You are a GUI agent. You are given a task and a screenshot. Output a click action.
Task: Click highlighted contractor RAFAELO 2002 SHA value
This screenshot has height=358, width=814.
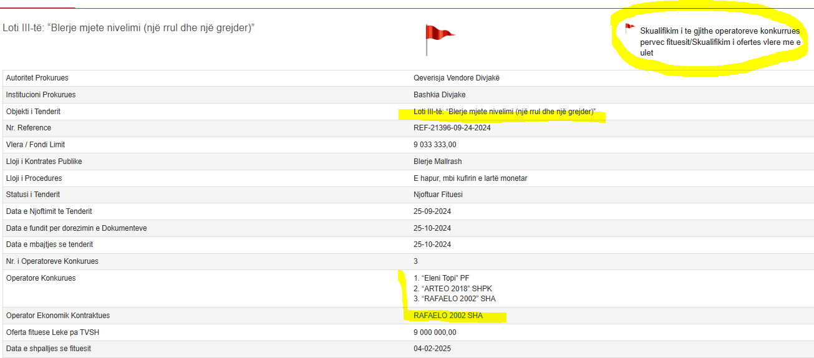448,316
